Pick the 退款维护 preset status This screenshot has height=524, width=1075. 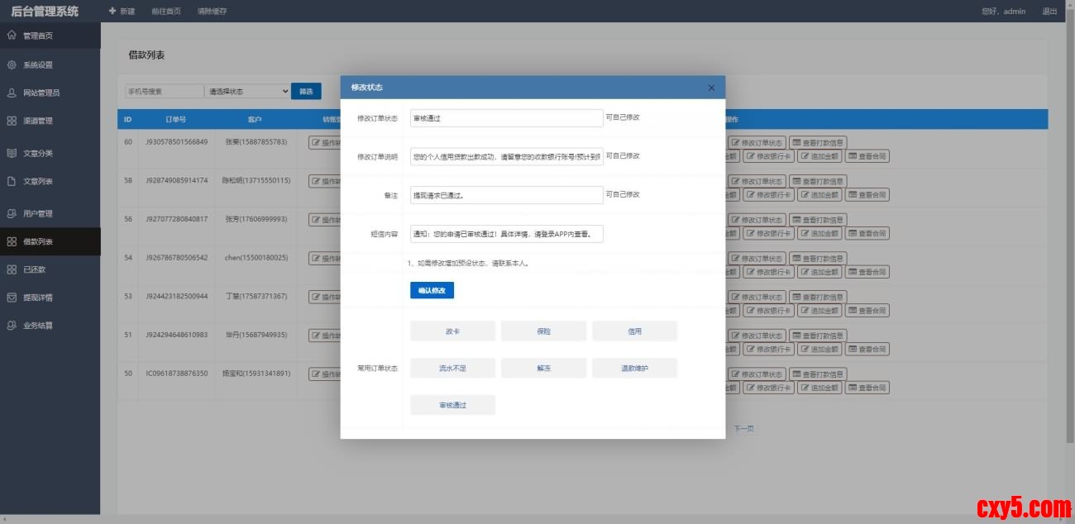(x=634, y=368)
